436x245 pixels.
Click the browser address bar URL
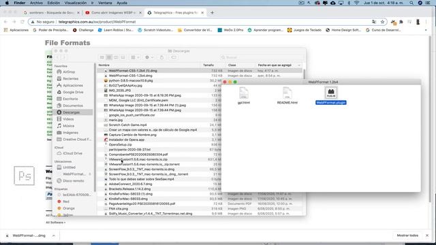[x=97, y=22]
